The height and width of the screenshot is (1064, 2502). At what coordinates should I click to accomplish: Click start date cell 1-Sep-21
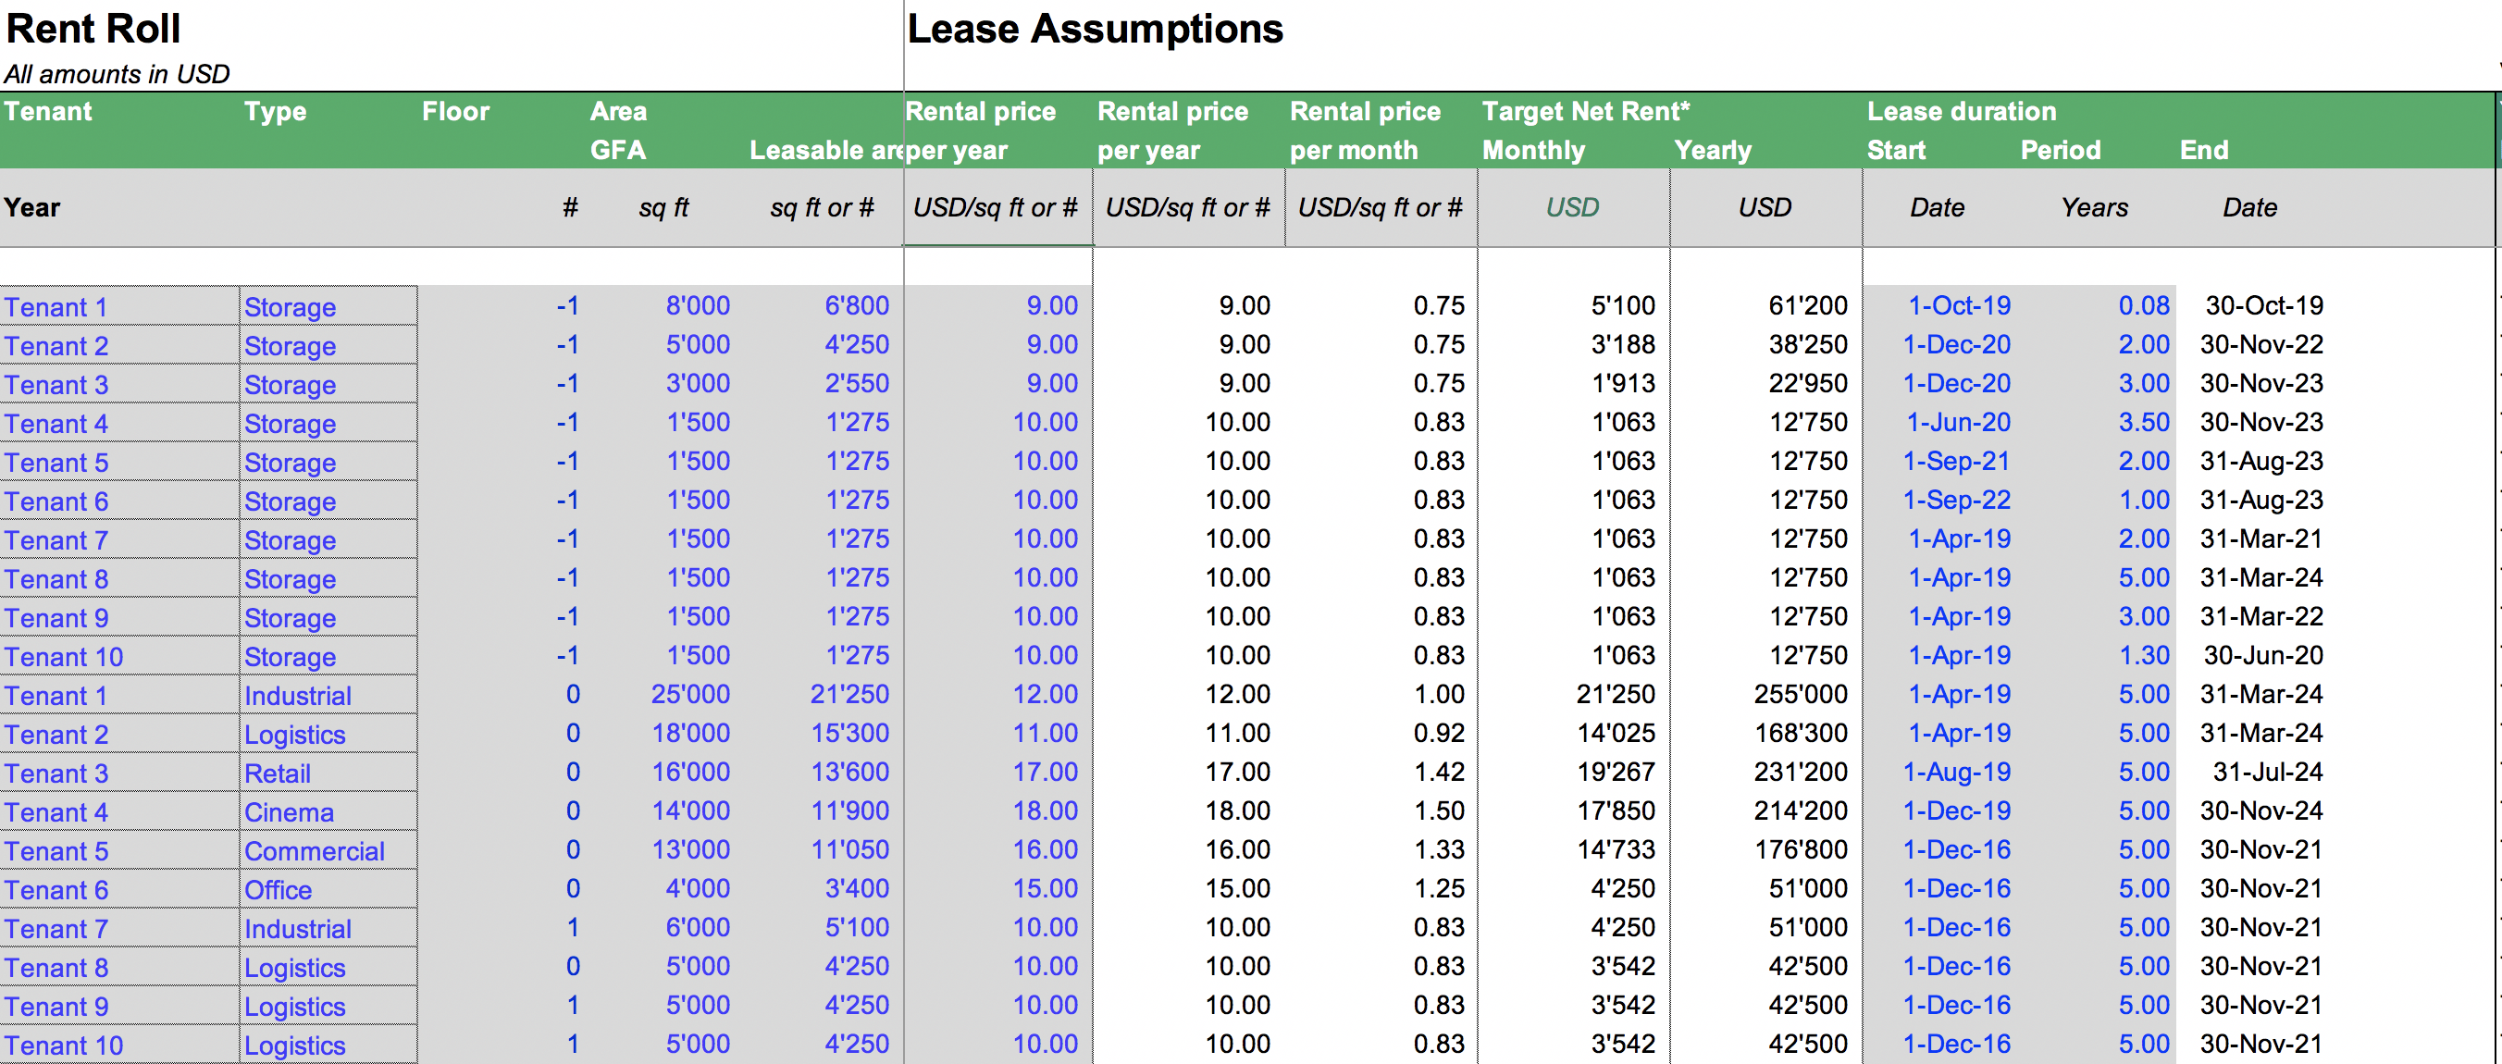pyautogui.click(x=1956, y=461)
